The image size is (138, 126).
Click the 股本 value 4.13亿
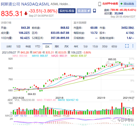pos(130,33)
